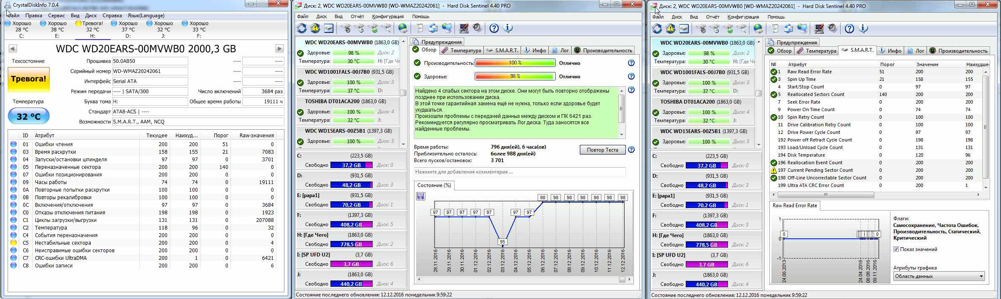Click 32 °C temperature button in CrystalDiskInfo

point(28,116)
